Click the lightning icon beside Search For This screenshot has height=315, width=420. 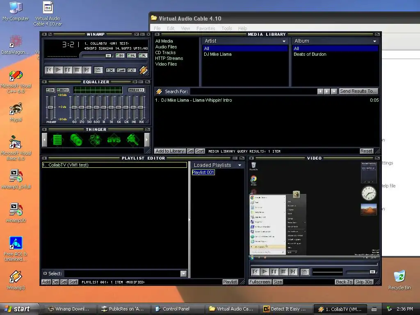click(x=159, y=91)
